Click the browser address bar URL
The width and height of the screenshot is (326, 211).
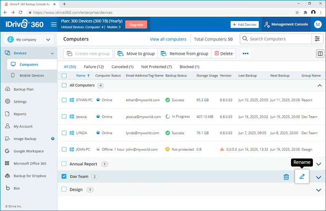tap(73, 13)
